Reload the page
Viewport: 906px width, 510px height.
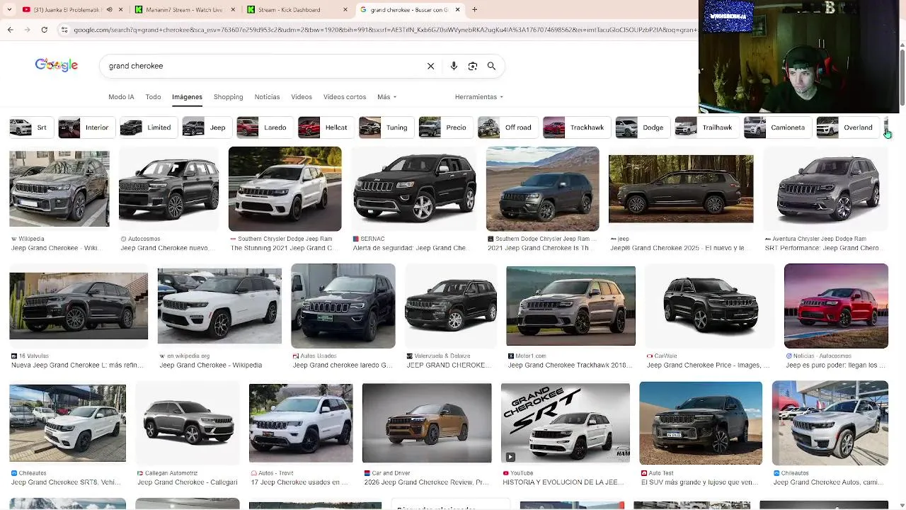[x=44, y=30]
